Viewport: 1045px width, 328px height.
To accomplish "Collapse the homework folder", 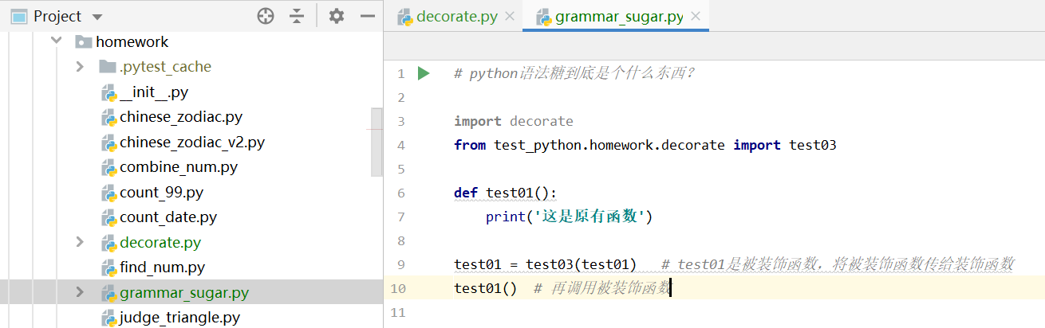I will [x=56, y=41].
